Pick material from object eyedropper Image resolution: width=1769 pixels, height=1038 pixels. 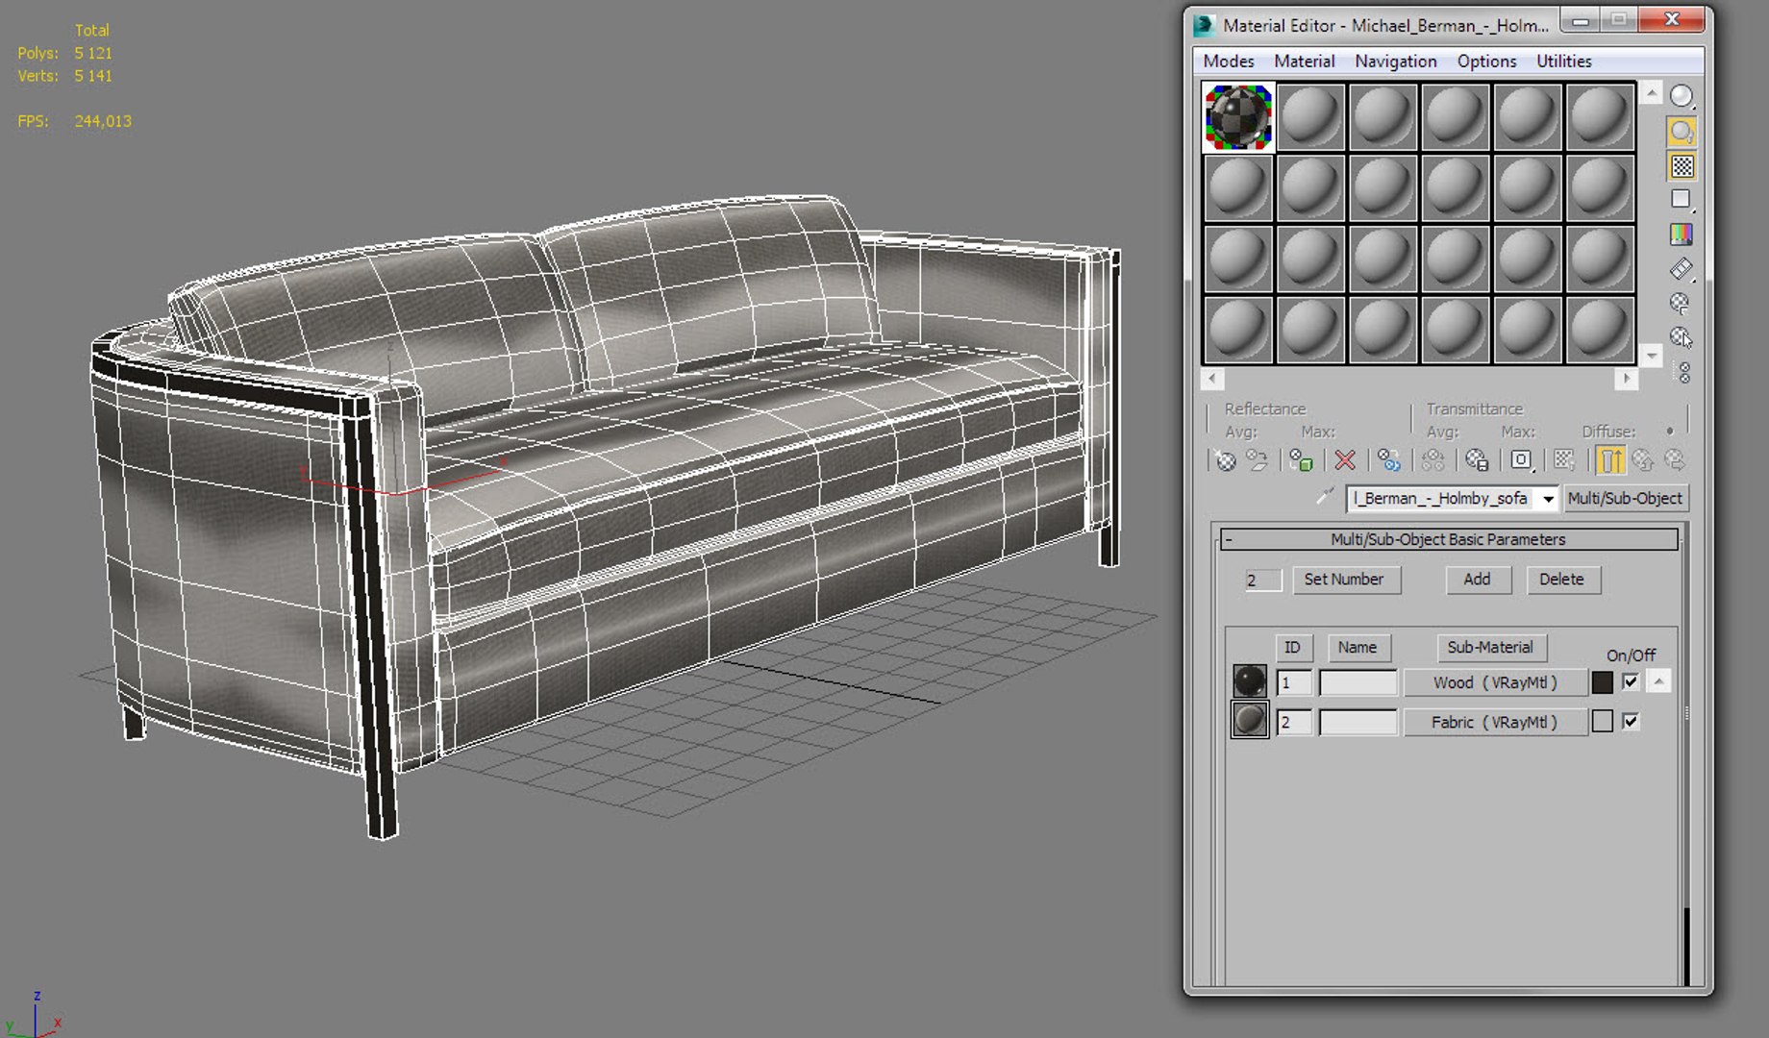pos(1325,497)
